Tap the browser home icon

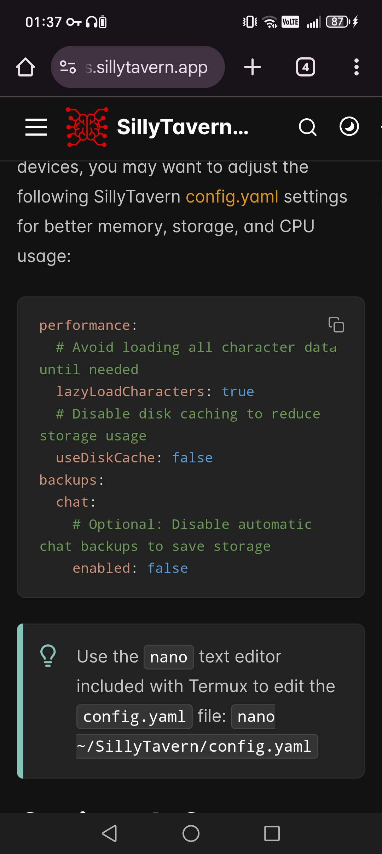coord(25,67)
